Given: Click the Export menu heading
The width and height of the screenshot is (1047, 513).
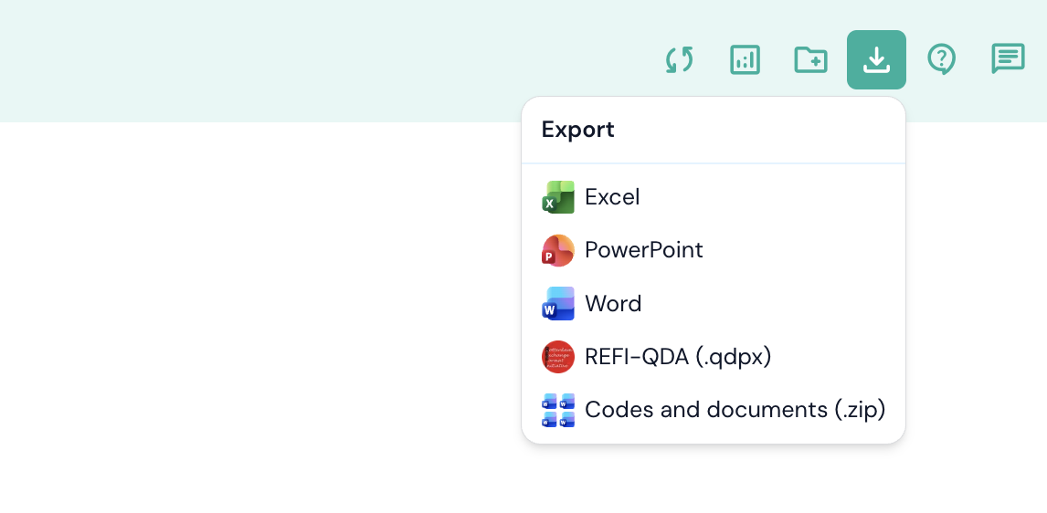Looking at the screenshot, I should [x=578, y=130].
